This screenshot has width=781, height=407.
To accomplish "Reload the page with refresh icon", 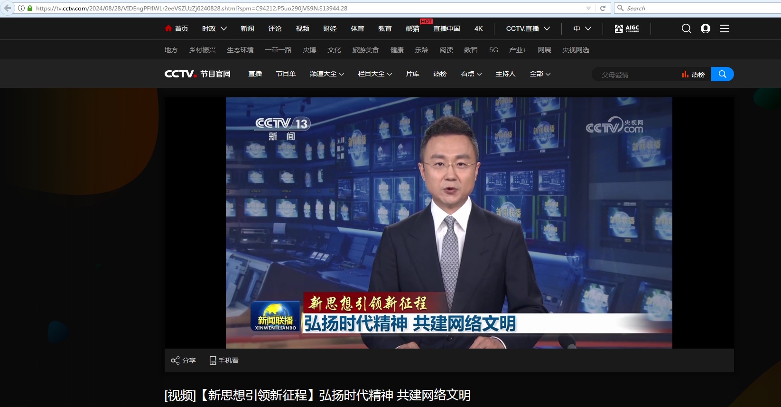I will click(603, 8).
